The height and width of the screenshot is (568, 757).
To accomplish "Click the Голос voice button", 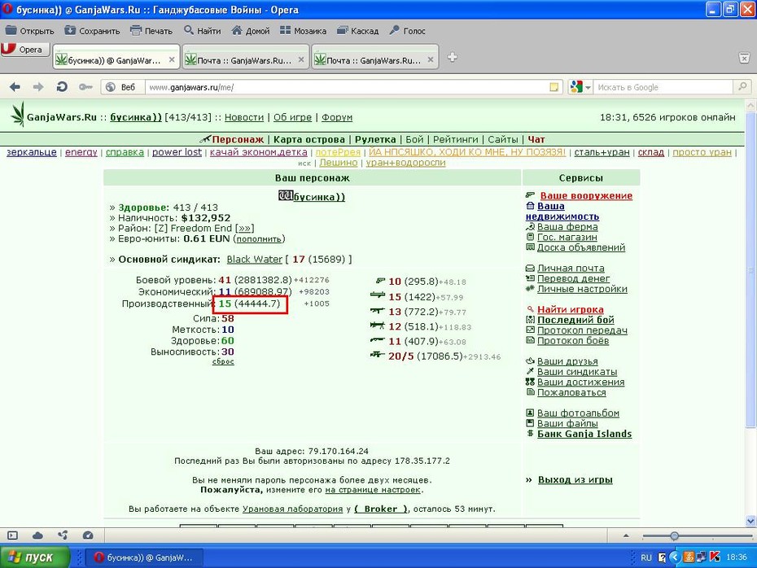I will 408,31.
